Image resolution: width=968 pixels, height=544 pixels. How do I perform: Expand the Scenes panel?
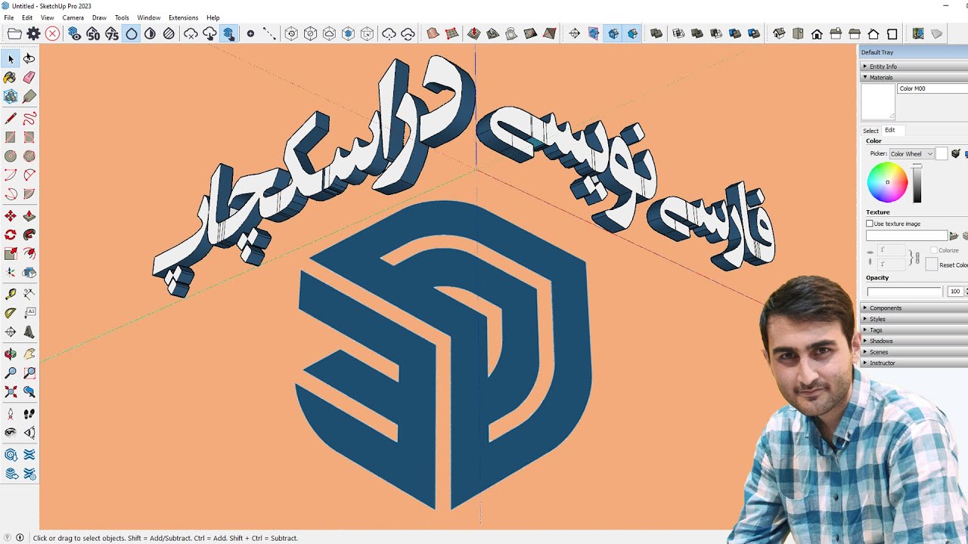914,351
